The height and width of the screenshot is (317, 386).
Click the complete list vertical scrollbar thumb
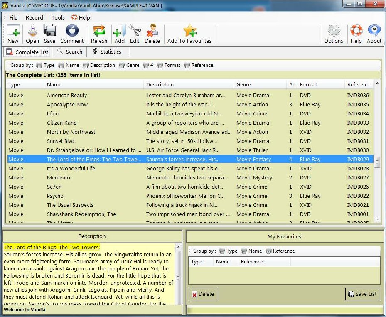pyautogui.click(x=377, y=162)
